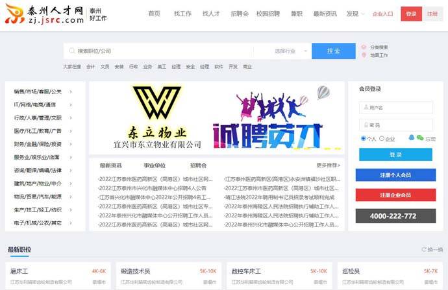Screen dimensions: 448x290
Task: Open 生产/技工/轻工/纺织 category
Action: [x=38, y=210]
